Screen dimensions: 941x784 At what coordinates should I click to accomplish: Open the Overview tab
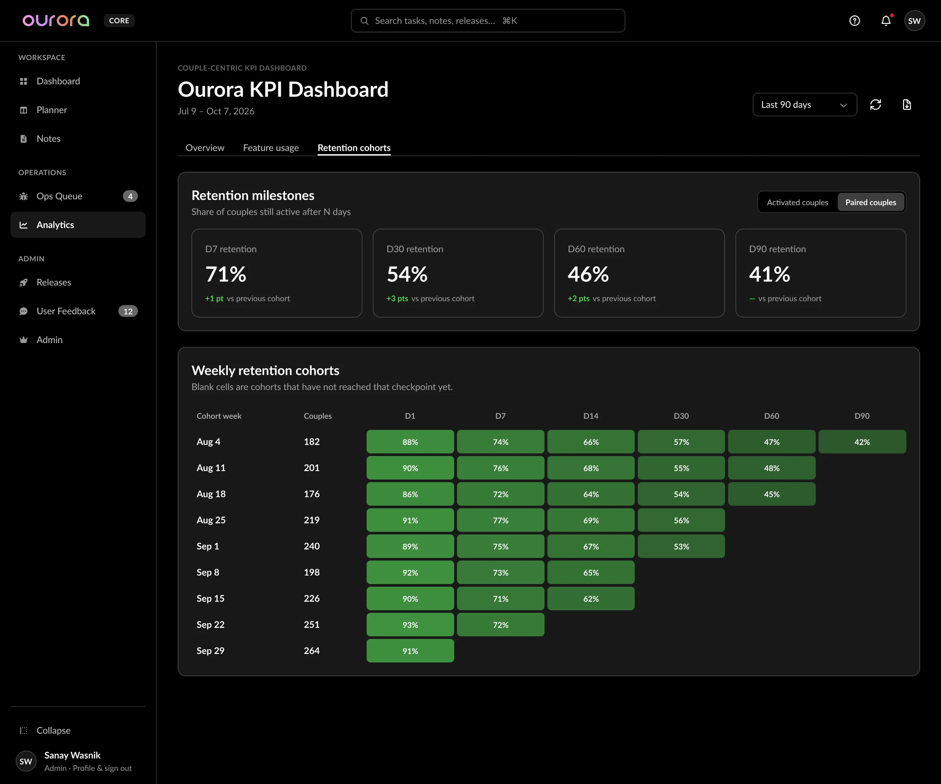(x=205, y=147)
